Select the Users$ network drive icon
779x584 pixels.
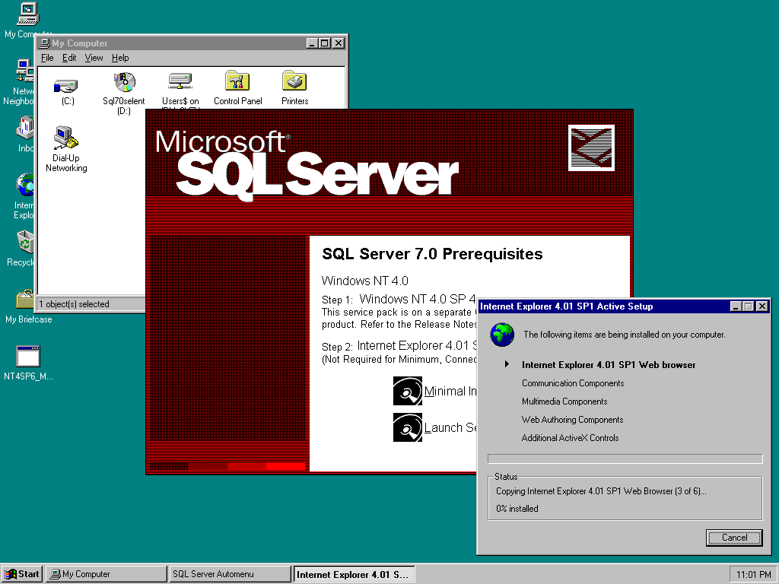click(x=180, y=81)
